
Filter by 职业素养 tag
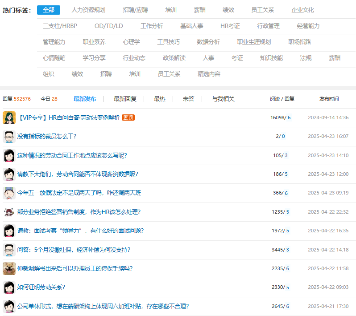[94, 42]
